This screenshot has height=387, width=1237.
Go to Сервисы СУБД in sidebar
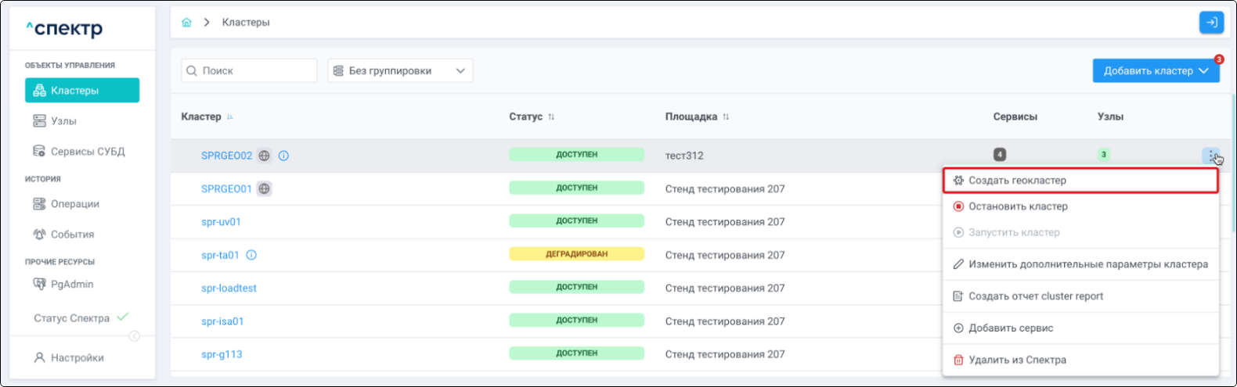tap(87, 152)
